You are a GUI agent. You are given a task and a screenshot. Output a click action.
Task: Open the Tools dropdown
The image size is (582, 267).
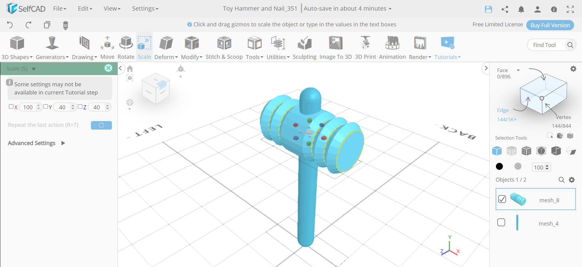pyautogui.click(x=254, y=48)
